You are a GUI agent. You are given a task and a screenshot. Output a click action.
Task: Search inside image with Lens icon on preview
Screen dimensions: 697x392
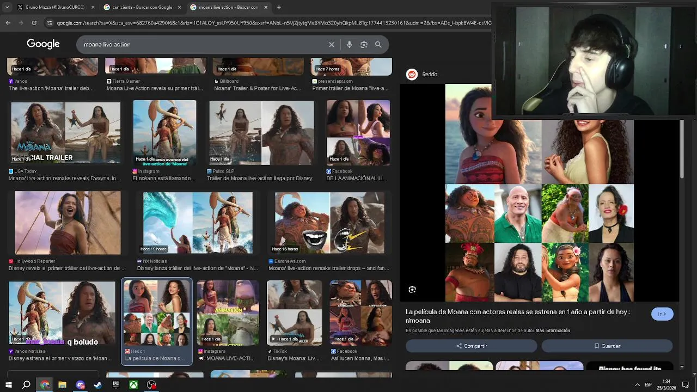(x=412, y=290)
